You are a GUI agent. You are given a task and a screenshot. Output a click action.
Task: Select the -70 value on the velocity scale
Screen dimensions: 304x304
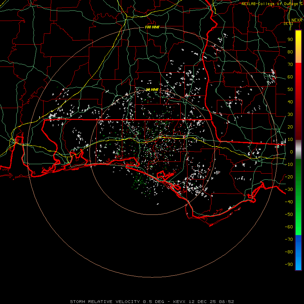(x=289, y=239)
